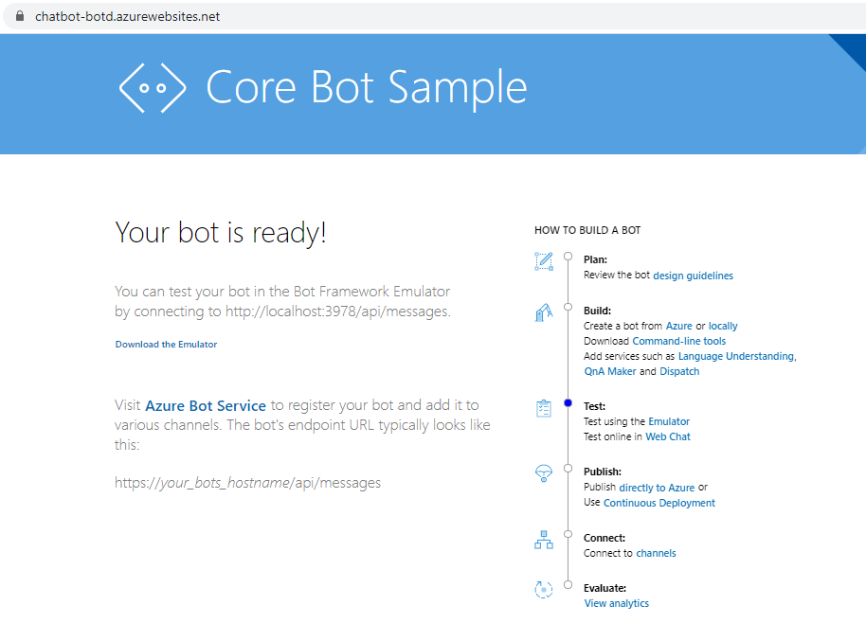Viewport: 866px width, 641px height.
Task: Open the Download the Emulator link
Action: [x=166, y=344]
